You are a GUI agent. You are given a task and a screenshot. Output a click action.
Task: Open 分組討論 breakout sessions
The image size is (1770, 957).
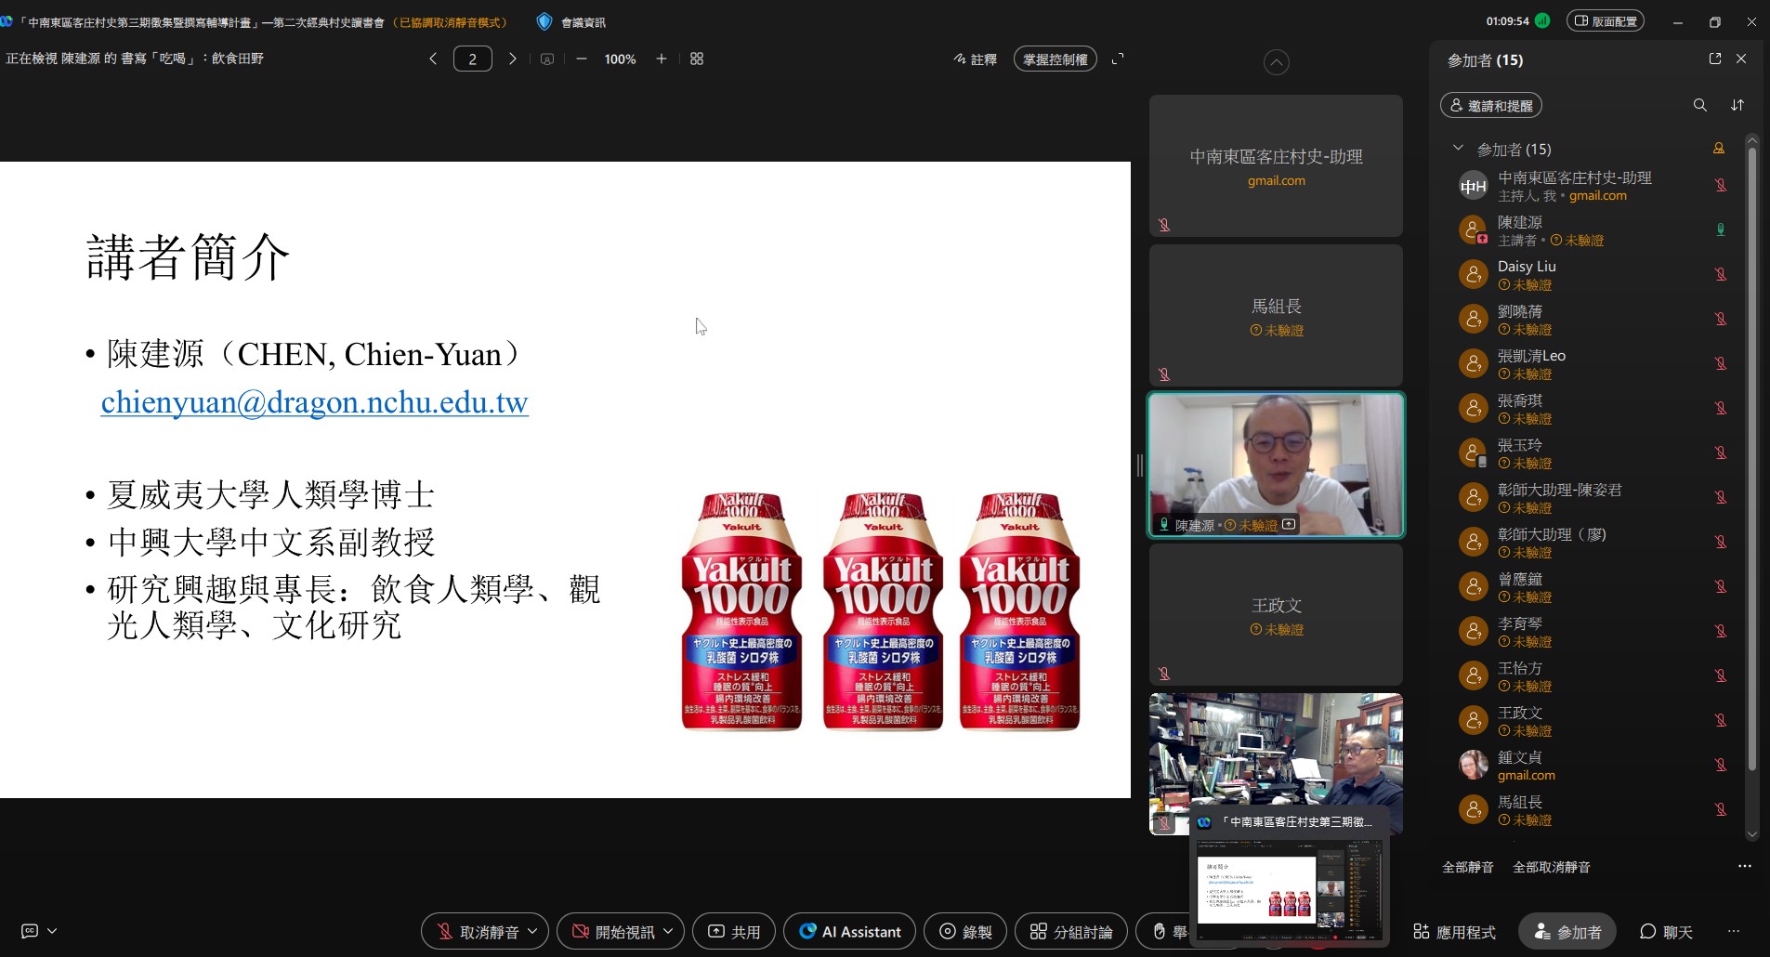click(1070, 931)
